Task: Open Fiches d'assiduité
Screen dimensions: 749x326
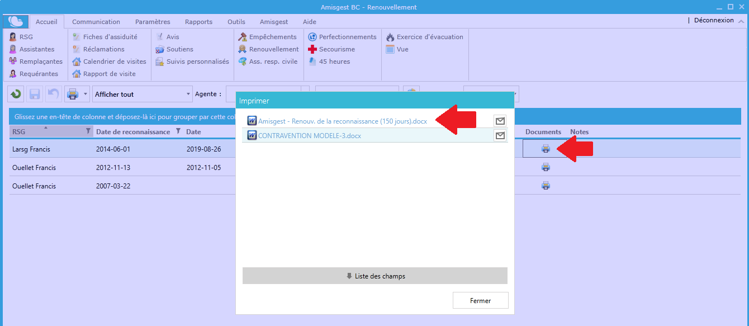Action: click(105, 37)
